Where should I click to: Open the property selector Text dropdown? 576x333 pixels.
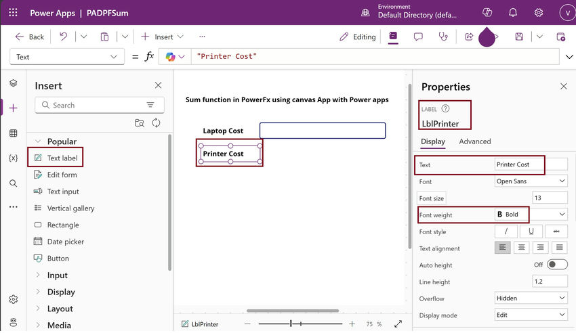point(67,57)
